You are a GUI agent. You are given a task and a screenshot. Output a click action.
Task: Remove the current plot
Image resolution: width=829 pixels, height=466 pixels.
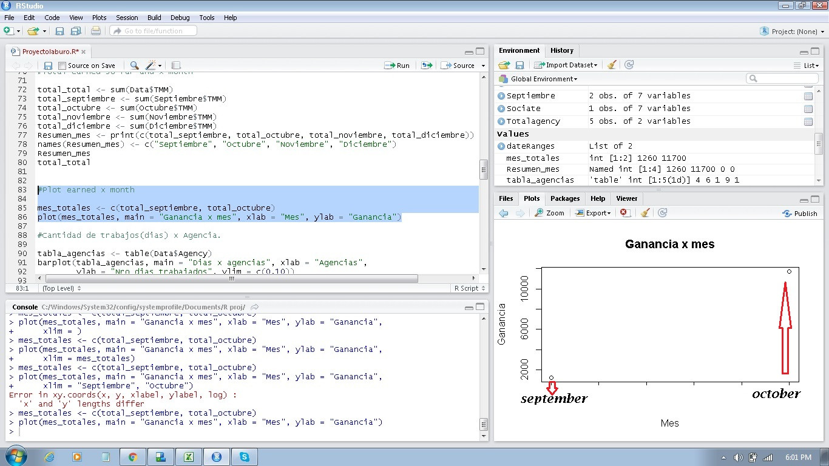click(x=624, y=213)
